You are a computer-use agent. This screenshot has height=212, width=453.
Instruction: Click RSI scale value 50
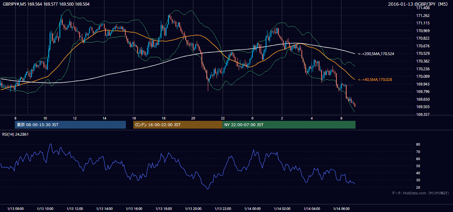418,166
